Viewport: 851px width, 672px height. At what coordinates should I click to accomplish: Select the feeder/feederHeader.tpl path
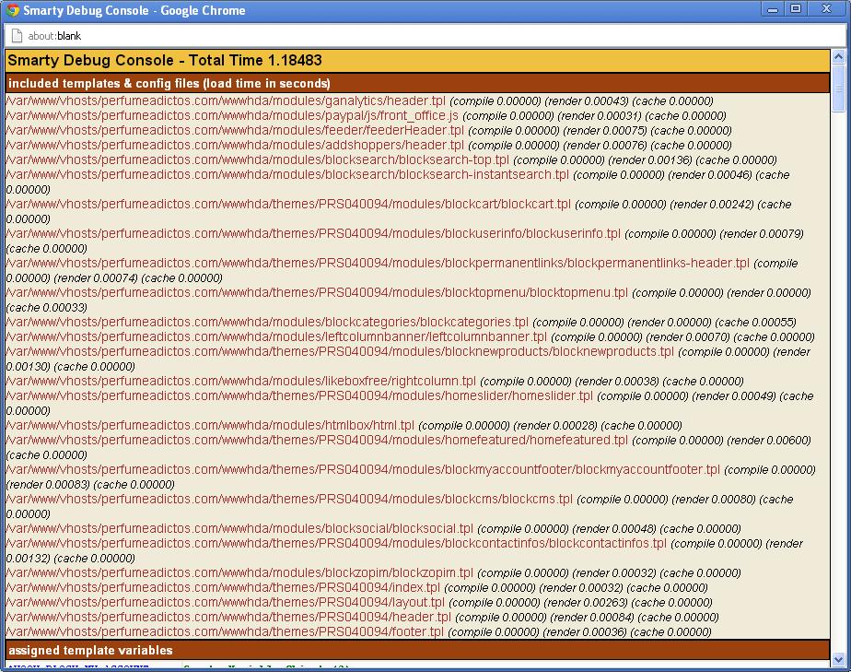235,130
